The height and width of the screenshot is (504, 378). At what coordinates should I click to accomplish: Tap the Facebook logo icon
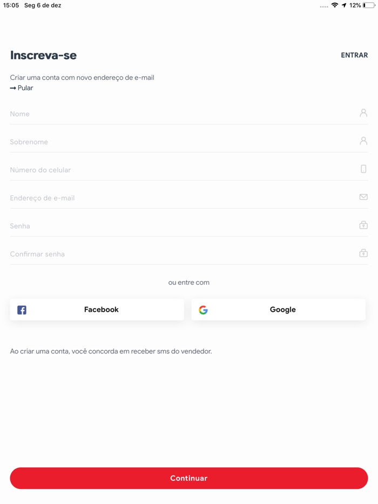point(22,310)
